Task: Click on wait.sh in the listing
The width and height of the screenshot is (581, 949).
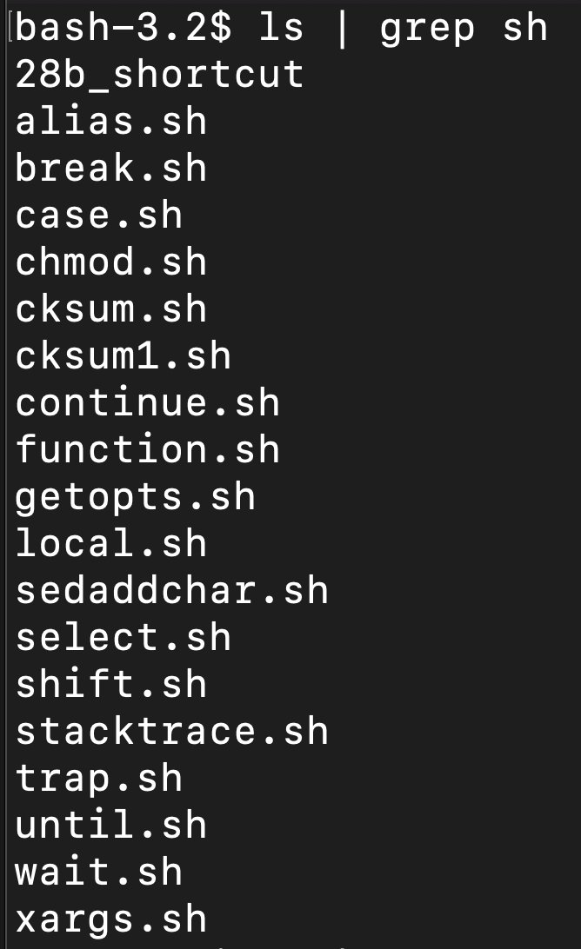Action: (x=99, y=873)
